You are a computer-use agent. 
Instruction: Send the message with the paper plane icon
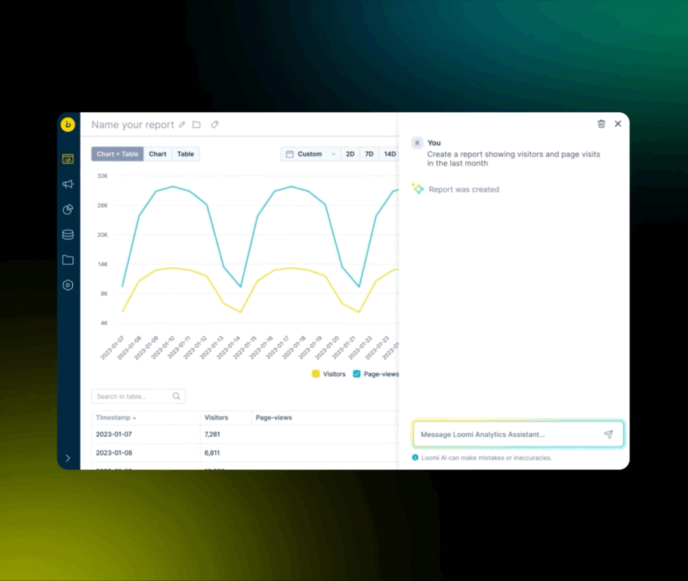[608, 434]
